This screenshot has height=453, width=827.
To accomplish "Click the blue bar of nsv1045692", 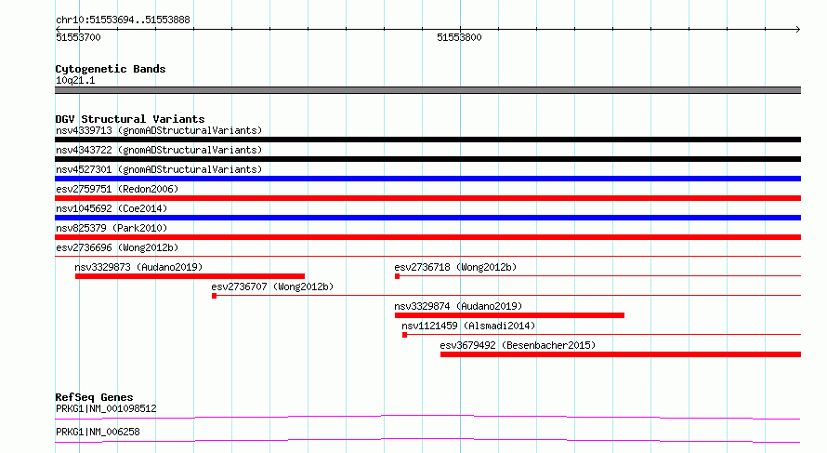I will [427, 218].
